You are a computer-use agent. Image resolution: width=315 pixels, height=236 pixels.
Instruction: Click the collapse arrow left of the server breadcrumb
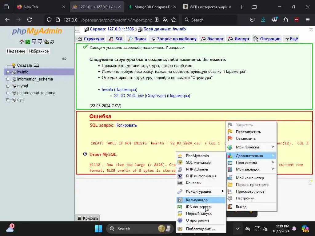tap(77, 30)
